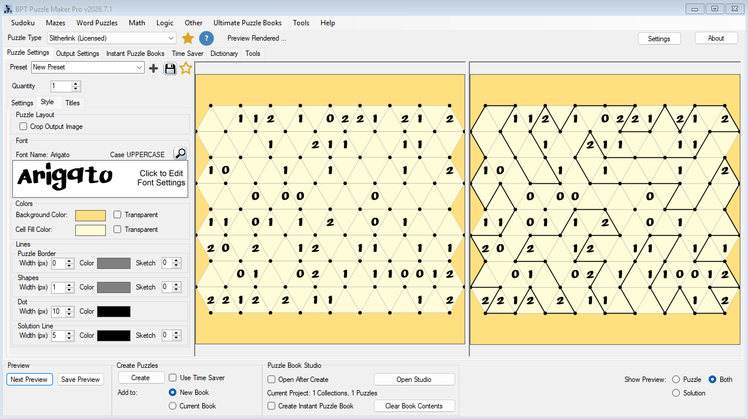Select the New Book radio button
The width and height of the screenshot is (748, 419).
[172, 393]
